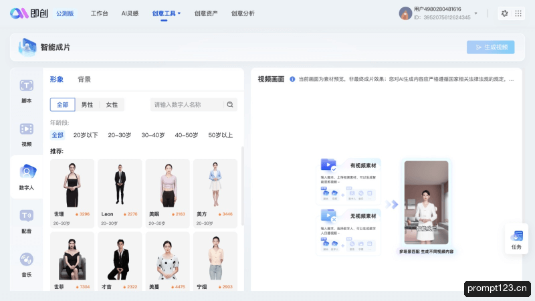Open the 配音 voiceover sidebar icon

tap(26, 215)
